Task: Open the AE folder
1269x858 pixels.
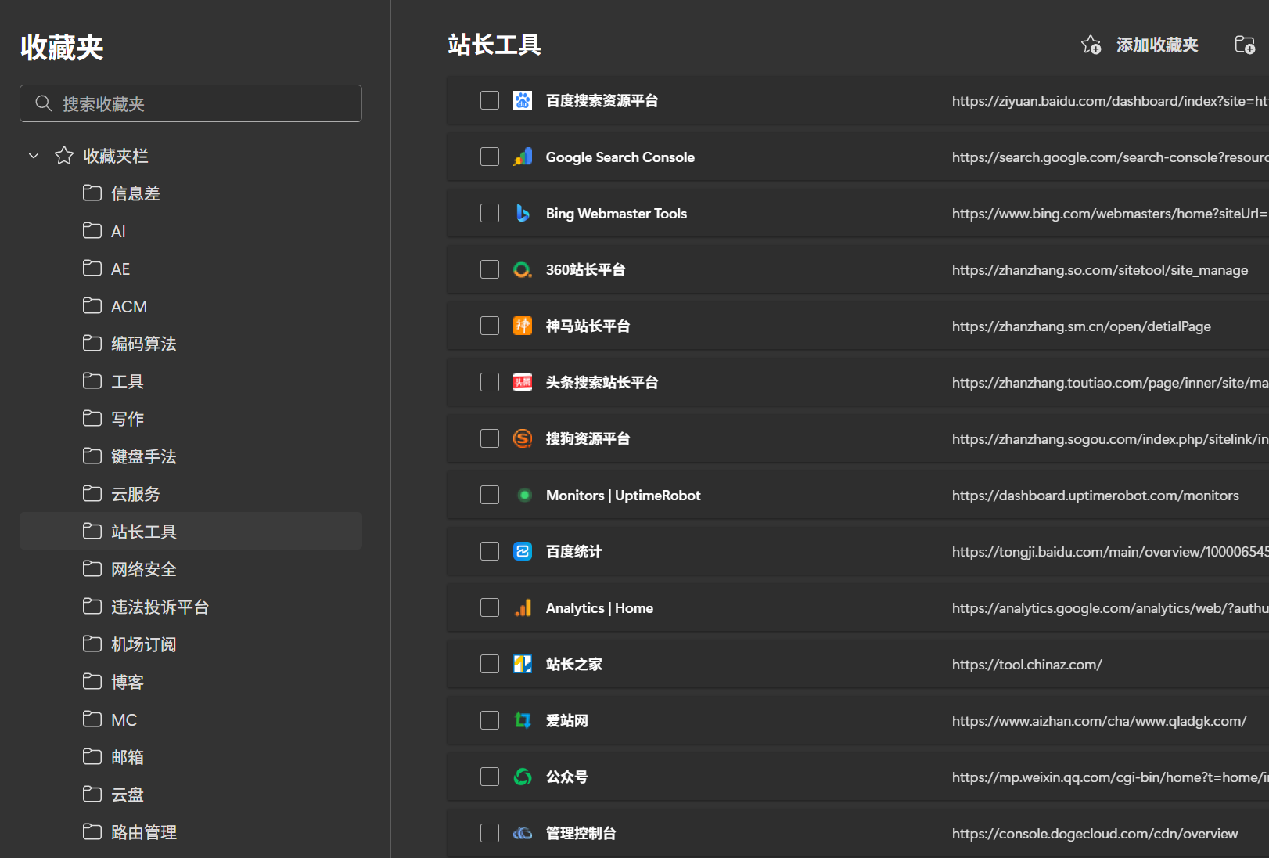Action: click(191, 269)
